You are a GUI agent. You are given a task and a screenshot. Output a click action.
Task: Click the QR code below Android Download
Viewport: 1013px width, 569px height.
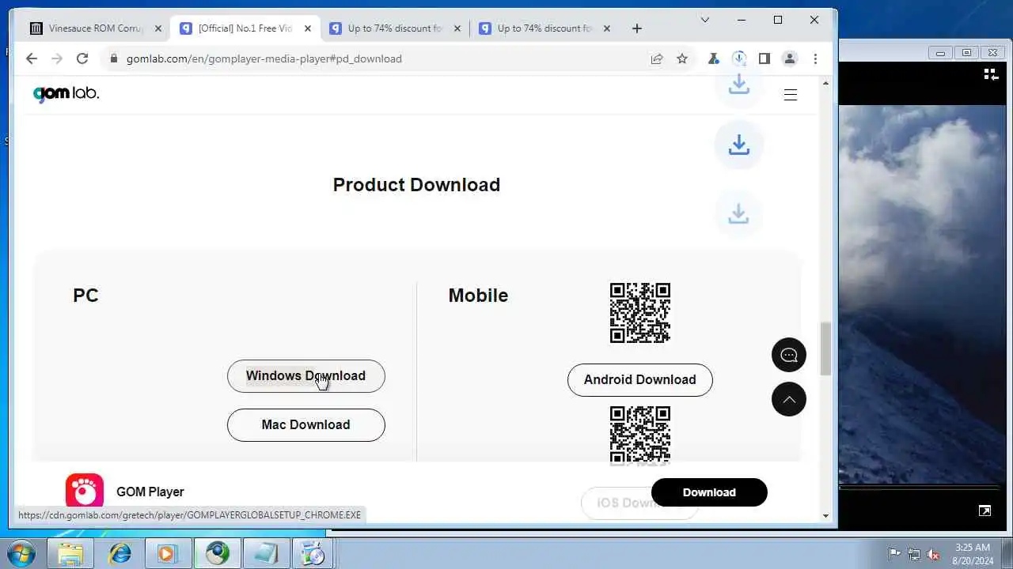640,434
